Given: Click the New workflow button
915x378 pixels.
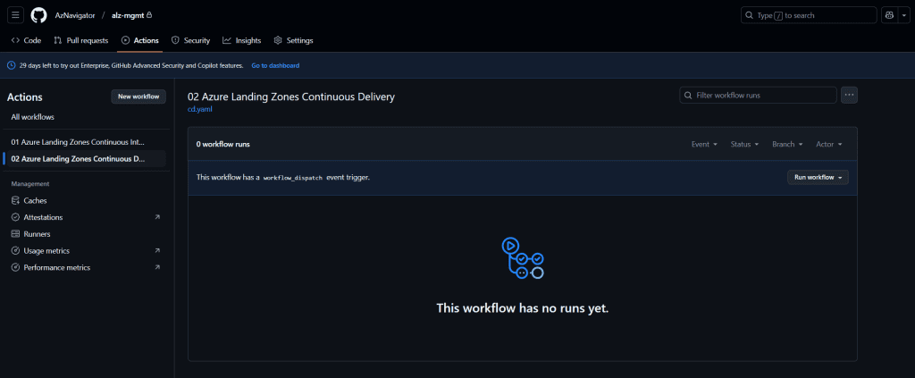Looking at the screenshot, I should pyautogui.click(x=139, y=97).
